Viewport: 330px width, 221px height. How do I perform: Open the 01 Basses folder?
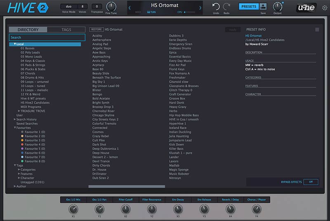tap(27, 48)
